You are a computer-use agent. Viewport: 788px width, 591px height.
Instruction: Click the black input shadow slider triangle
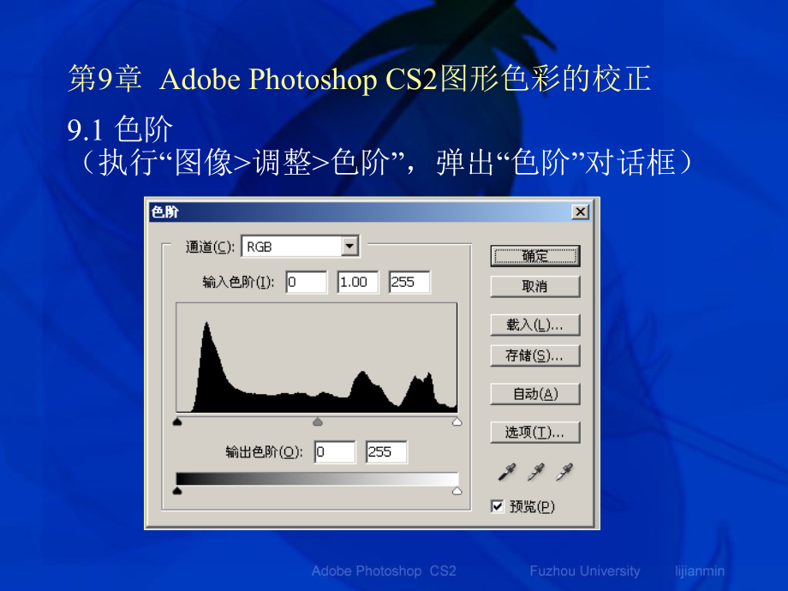click(177, 421)
